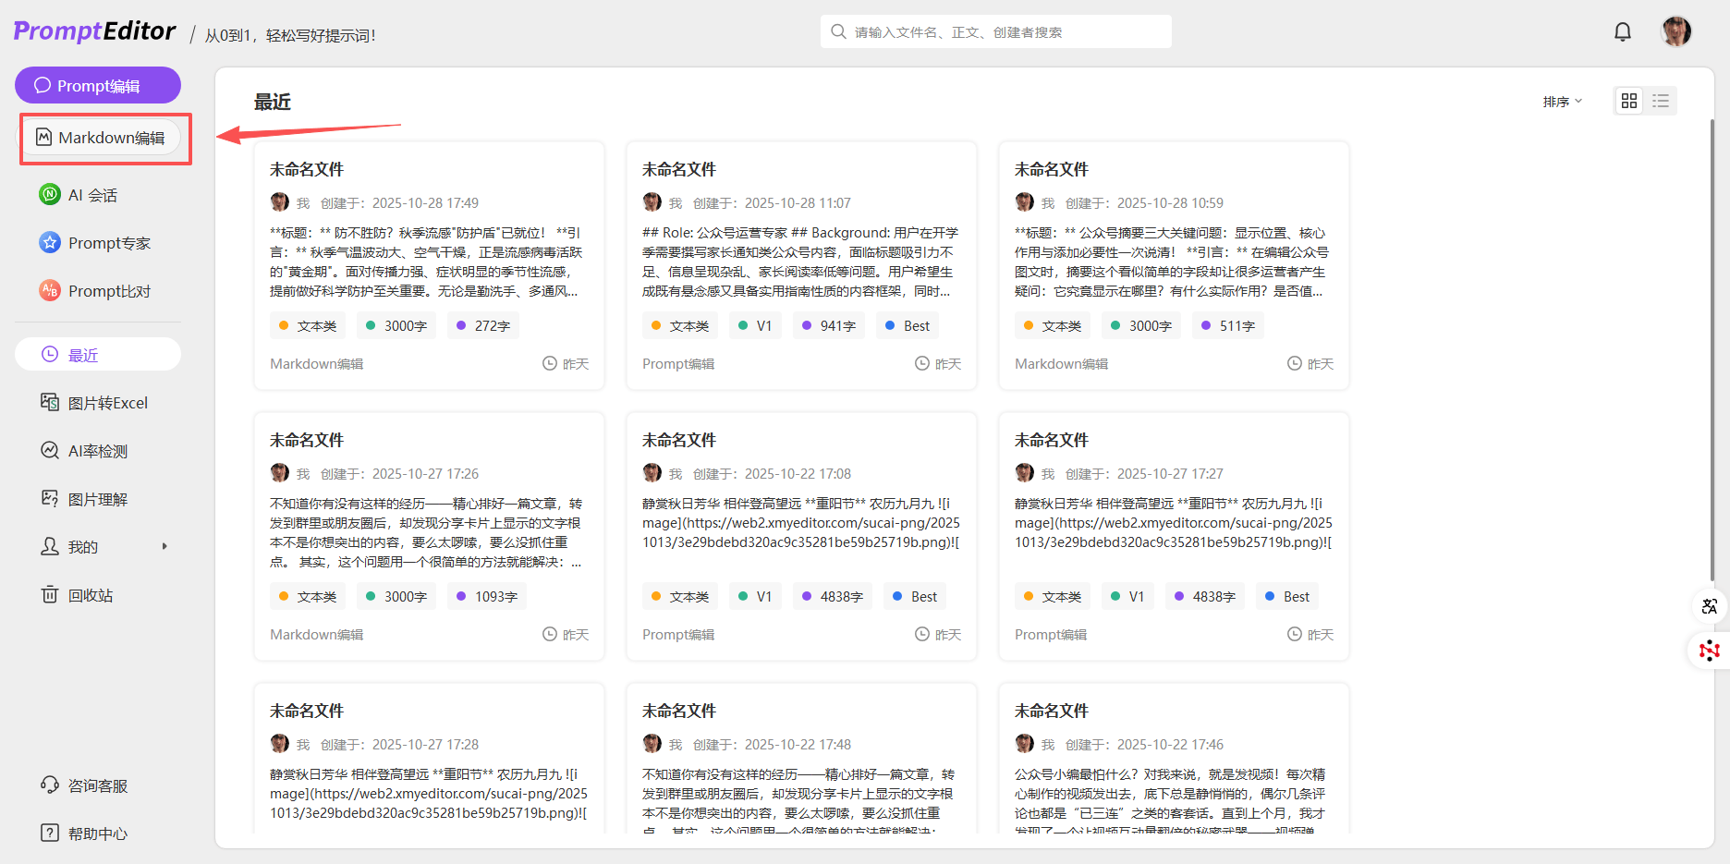Open AI 会话 from sidebar
Viewport: 1730px width, 864px height.
click(92, 195)
